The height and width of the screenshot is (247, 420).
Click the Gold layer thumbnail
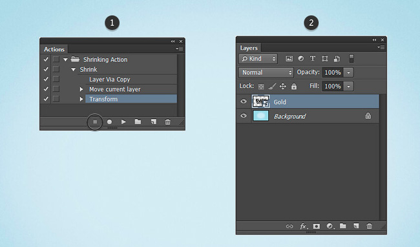260,102
